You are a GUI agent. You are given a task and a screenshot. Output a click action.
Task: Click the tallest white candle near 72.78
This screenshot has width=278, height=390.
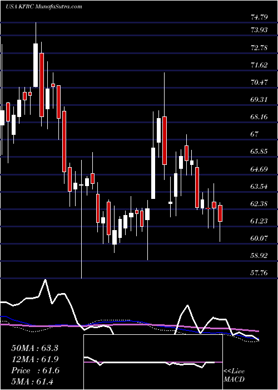pos(36,65)
